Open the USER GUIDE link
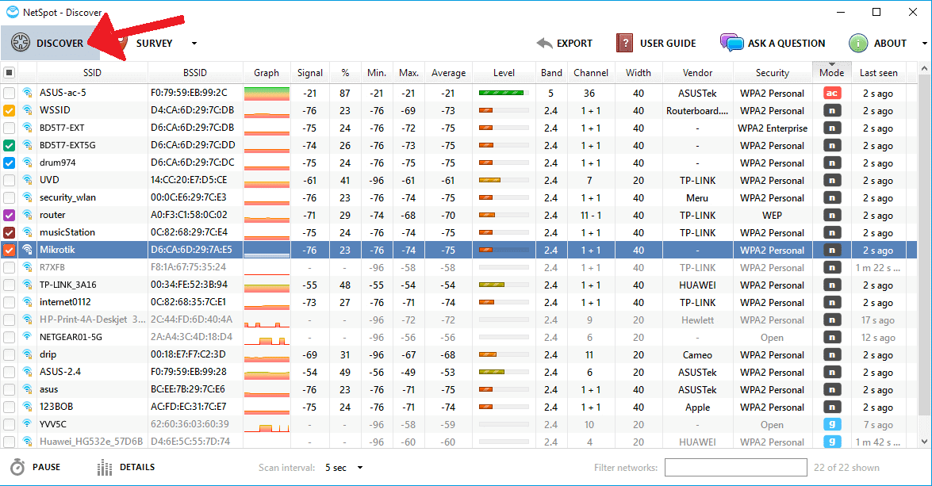The width and height of the screenshot is (932, 486). point(668,44)
